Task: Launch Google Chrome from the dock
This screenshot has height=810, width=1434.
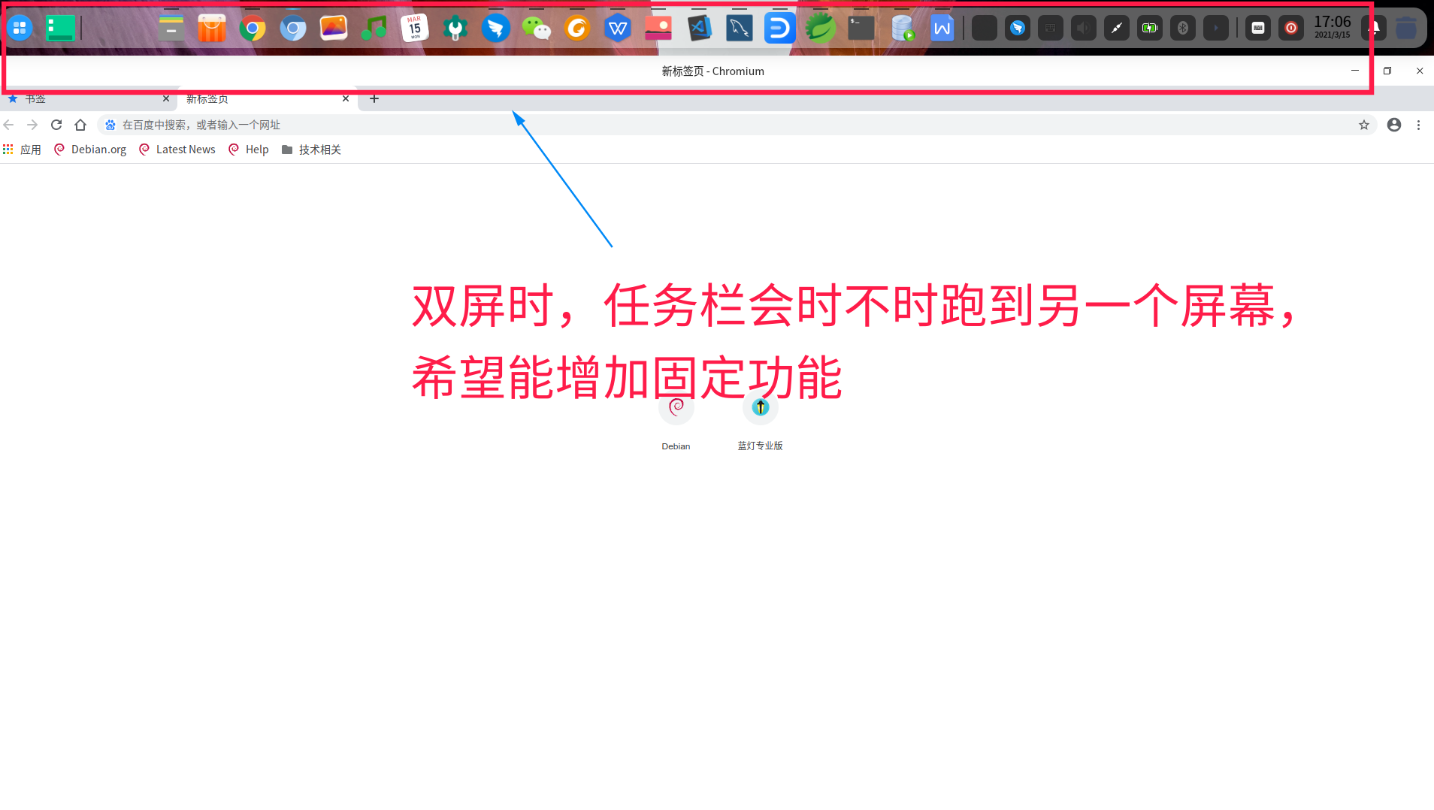Action: tap(253, 29)
